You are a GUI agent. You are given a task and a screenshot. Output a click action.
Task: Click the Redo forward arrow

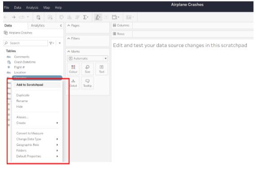tap(13, 17)
